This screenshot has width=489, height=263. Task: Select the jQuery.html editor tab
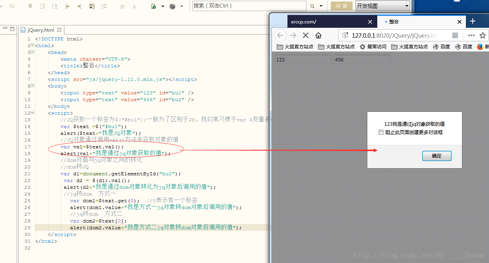tap(41, 30)
